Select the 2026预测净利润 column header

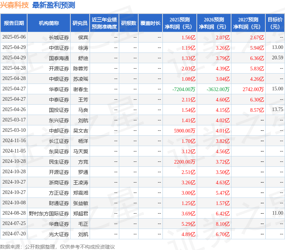coord(214,23)
